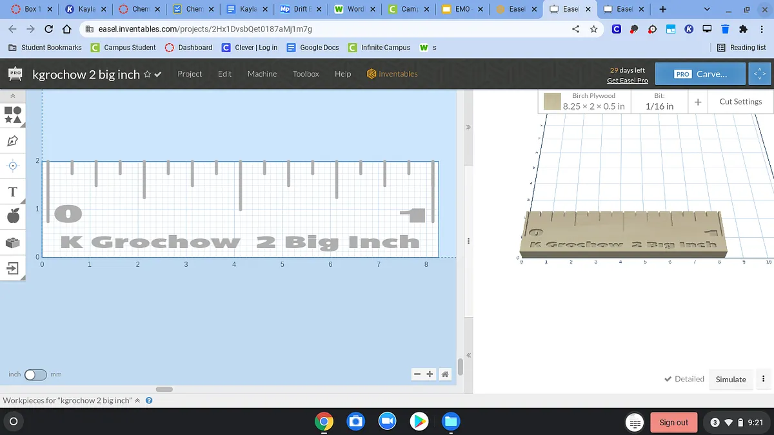
Task: Select the K Grochow 2 Big Inch text
Action: (x=239, y=242)
